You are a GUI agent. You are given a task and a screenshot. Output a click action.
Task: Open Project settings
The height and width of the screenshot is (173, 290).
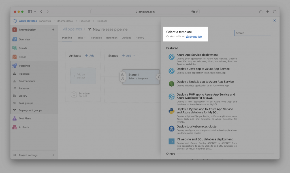coord(28,155)
